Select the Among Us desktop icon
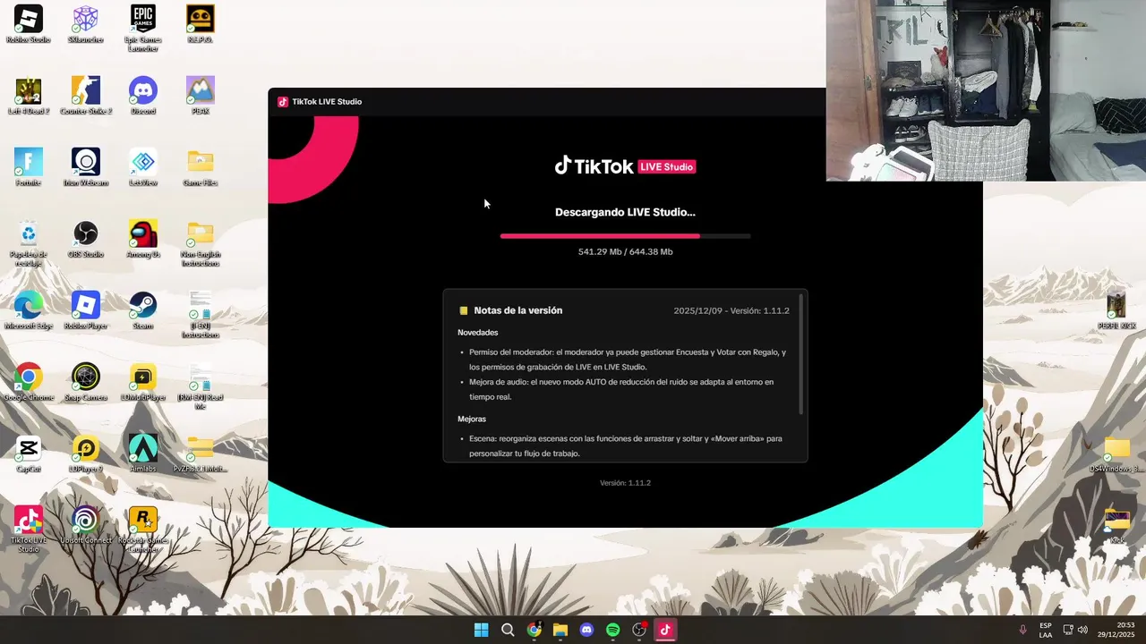The width and height of the screenshot is (1146, 644). [x=143, y=239]
